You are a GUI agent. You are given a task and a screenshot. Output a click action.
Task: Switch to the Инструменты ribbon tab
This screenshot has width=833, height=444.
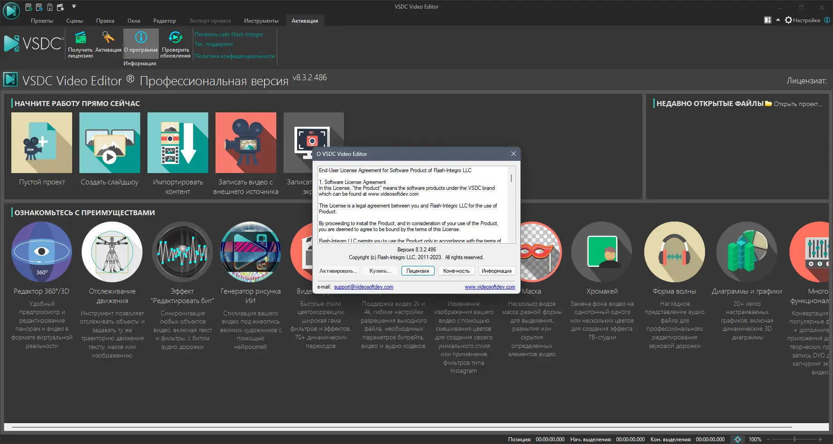pyautogui.click(x=261, y=21)
